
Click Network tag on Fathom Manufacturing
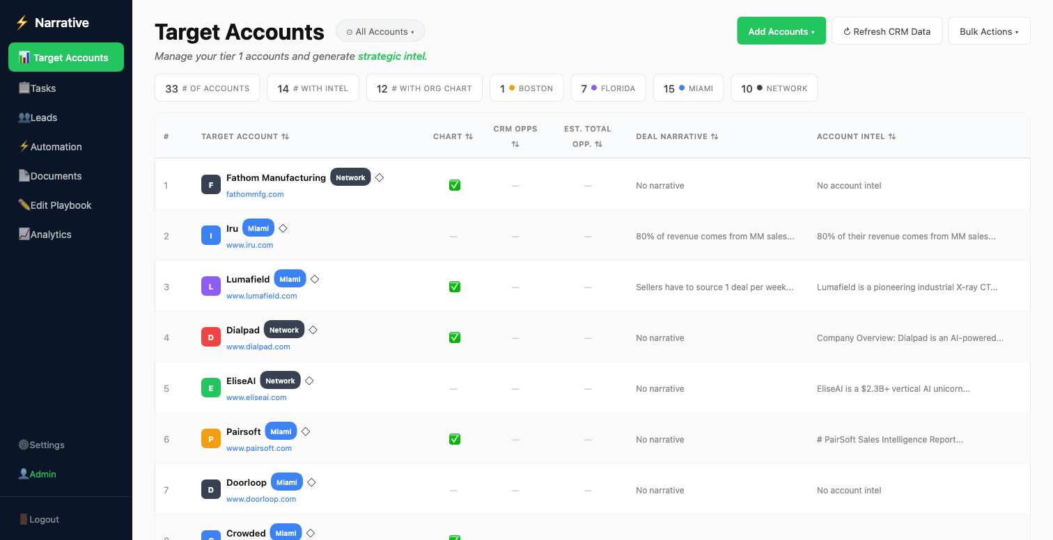point(350,177)
